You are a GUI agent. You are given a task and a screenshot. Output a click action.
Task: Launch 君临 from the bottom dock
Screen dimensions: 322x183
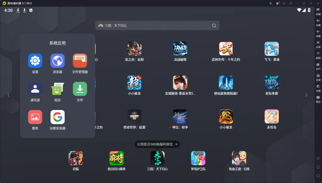click(75, 158)
